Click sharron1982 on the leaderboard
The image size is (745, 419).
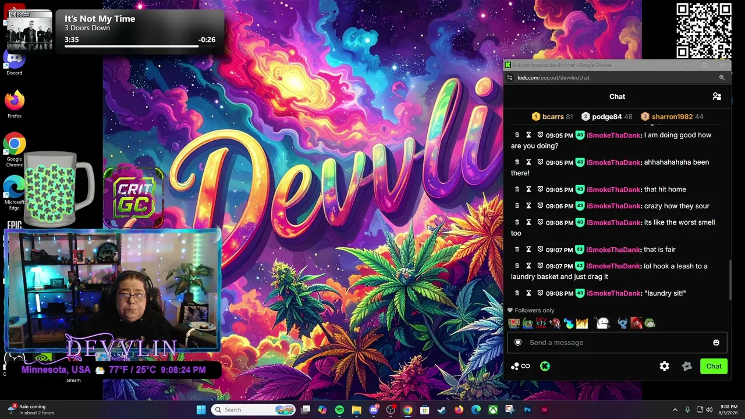672,116
